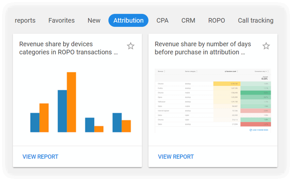Screen dimensions: 292x181
Task: Star the days before purchase report
Action: coord(266,46)
